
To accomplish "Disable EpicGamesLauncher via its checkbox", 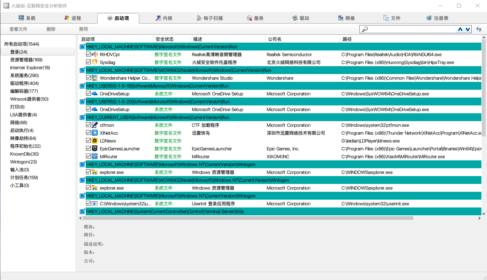I will [88, 149].
